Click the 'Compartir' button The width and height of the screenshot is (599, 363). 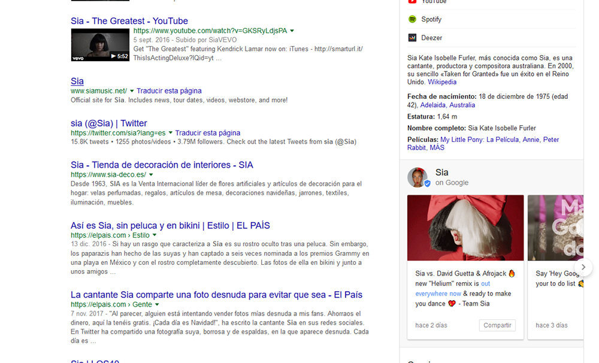497,325
